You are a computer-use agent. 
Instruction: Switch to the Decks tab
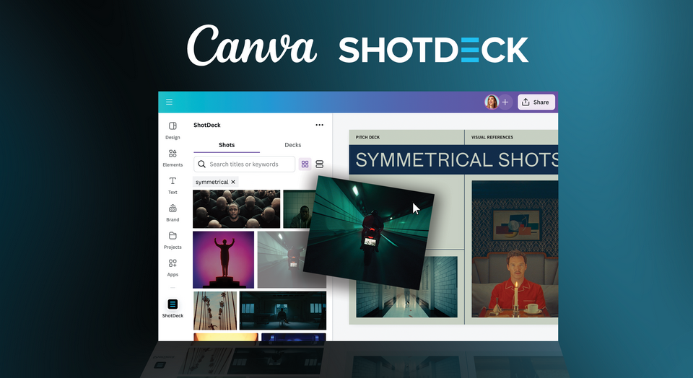(292, 145)
